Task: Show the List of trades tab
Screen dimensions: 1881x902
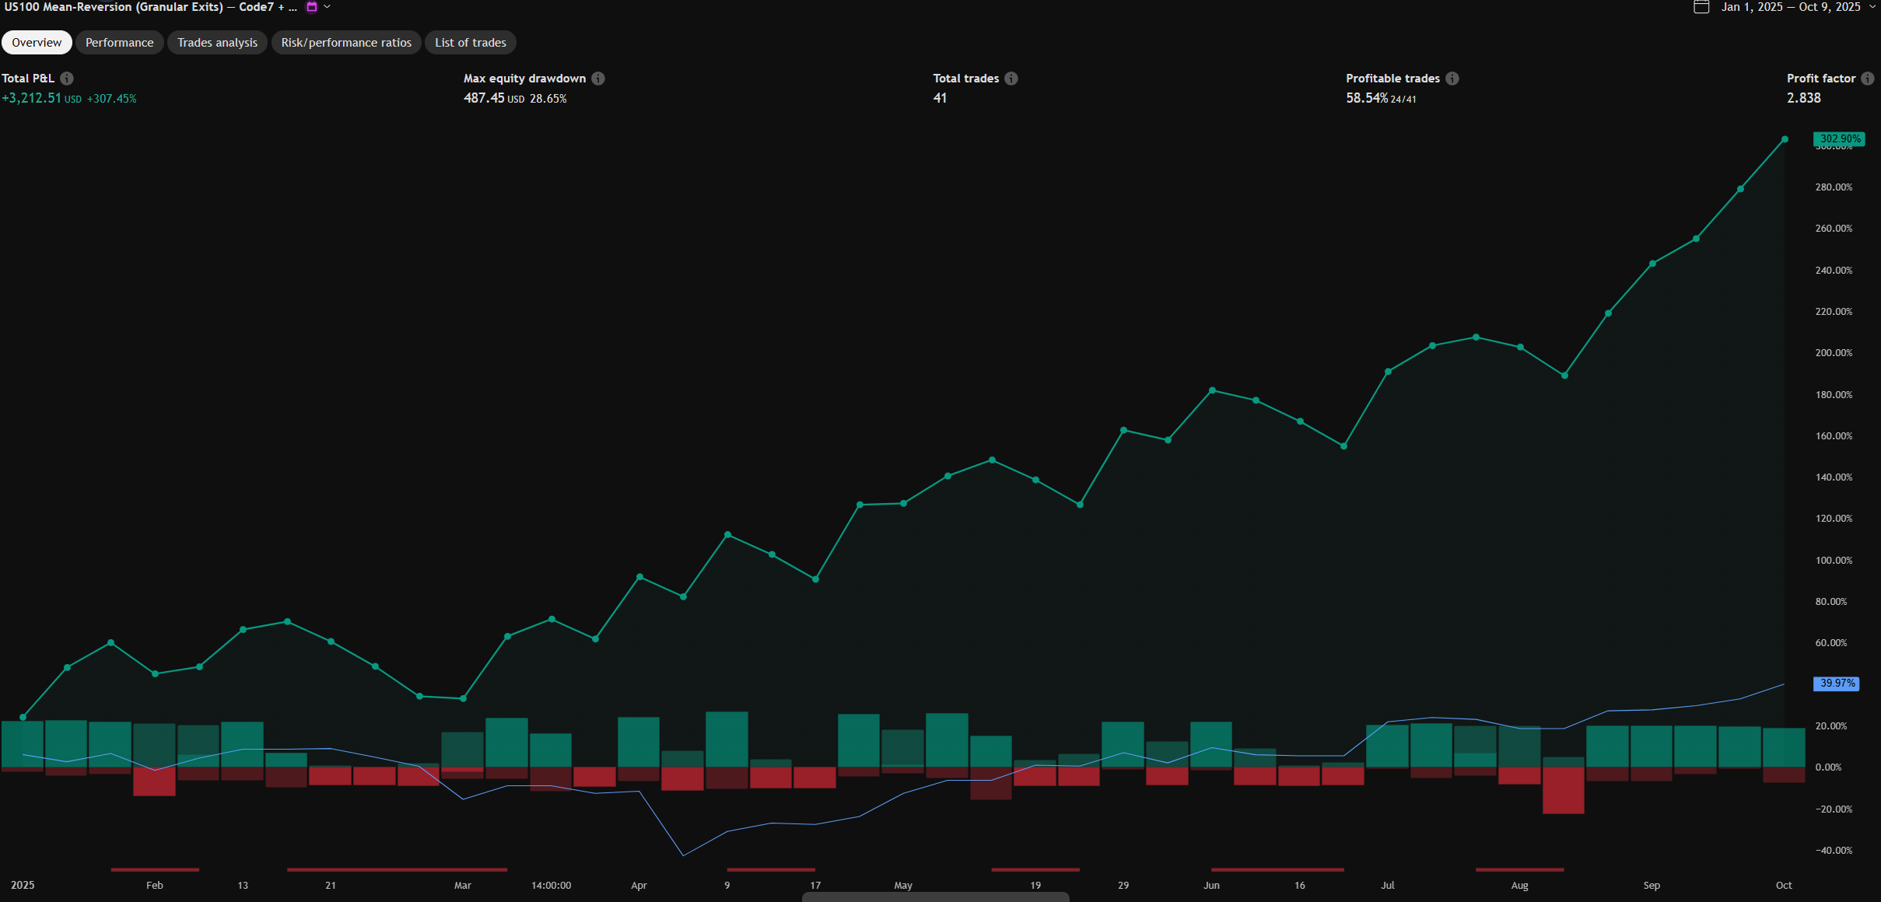Action: click(470, 43)
